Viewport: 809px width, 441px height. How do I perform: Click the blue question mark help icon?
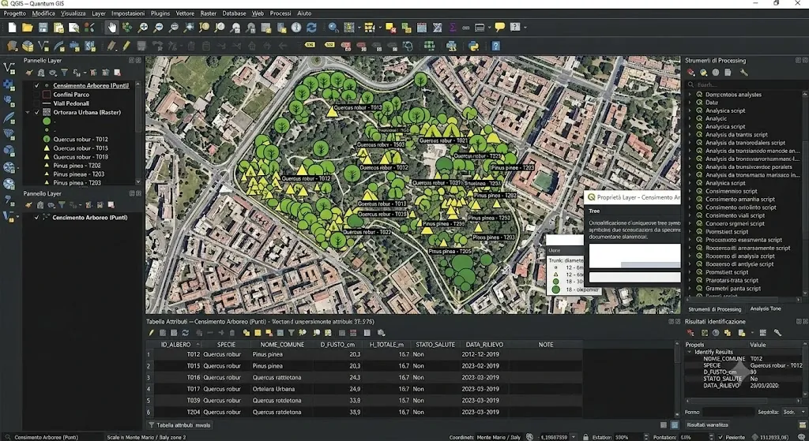[x=495, y=46]
